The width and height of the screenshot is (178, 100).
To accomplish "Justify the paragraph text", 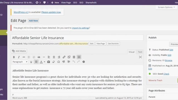I will coord(36,62).
